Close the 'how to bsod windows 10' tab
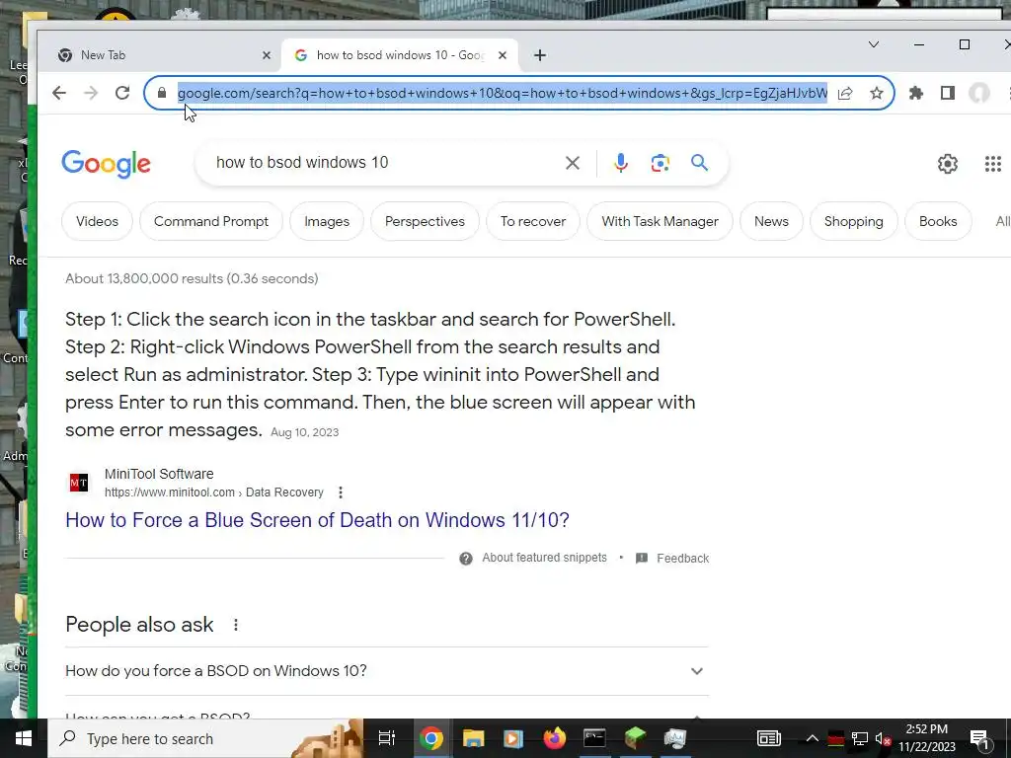1011x758 pixels. pos(503,55)
